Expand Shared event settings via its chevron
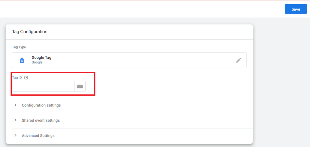Viewport: 310px width, 147px height. [15, 120]
